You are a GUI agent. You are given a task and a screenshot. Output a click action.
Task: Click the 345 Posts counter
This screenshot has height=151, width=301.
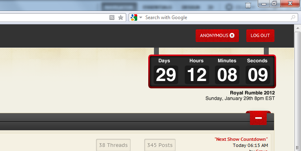pyautogui.click(x=160, y=145)
